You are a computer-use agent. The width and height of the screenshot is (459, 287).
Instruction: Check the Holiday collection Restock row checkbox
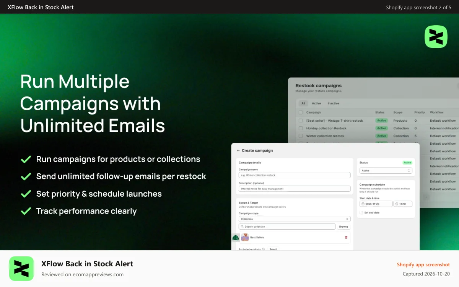click(301, 128)
